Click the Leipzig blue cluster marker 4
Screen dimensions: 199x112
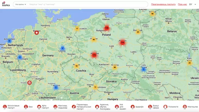click(63, 48)
